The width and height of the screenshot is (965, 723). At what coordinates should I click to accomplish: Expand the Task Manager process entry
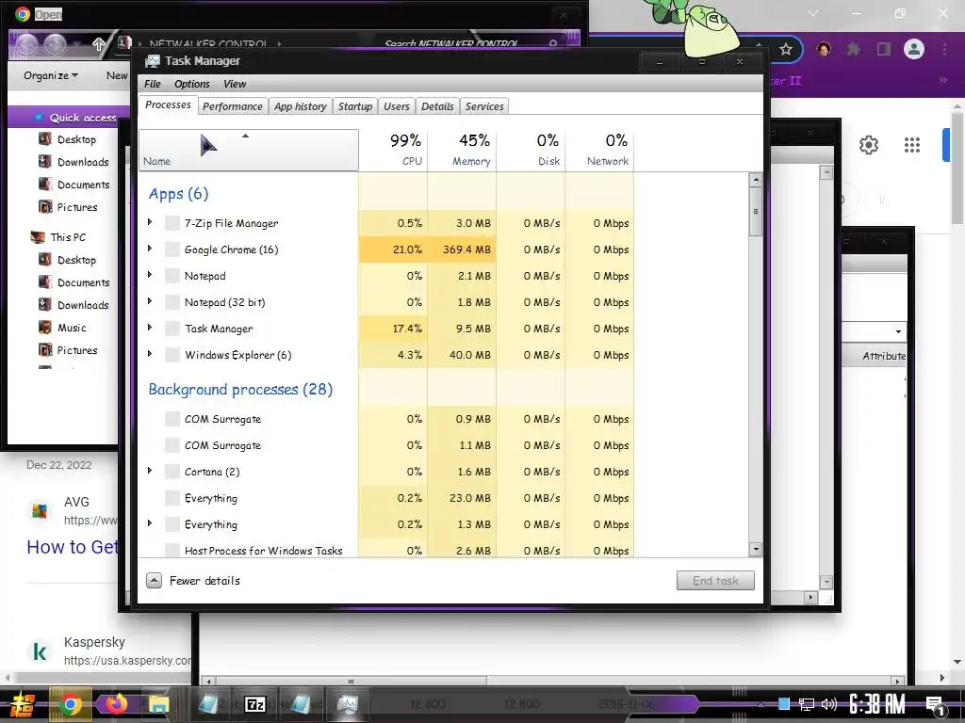tap(150, 328)
